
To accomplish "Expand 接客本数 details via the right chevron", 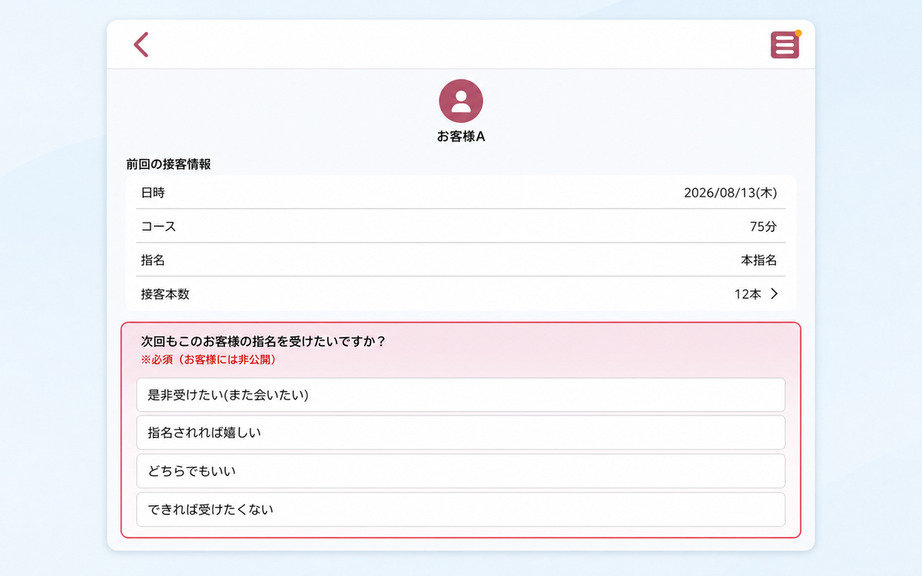I will coord(774,293).
